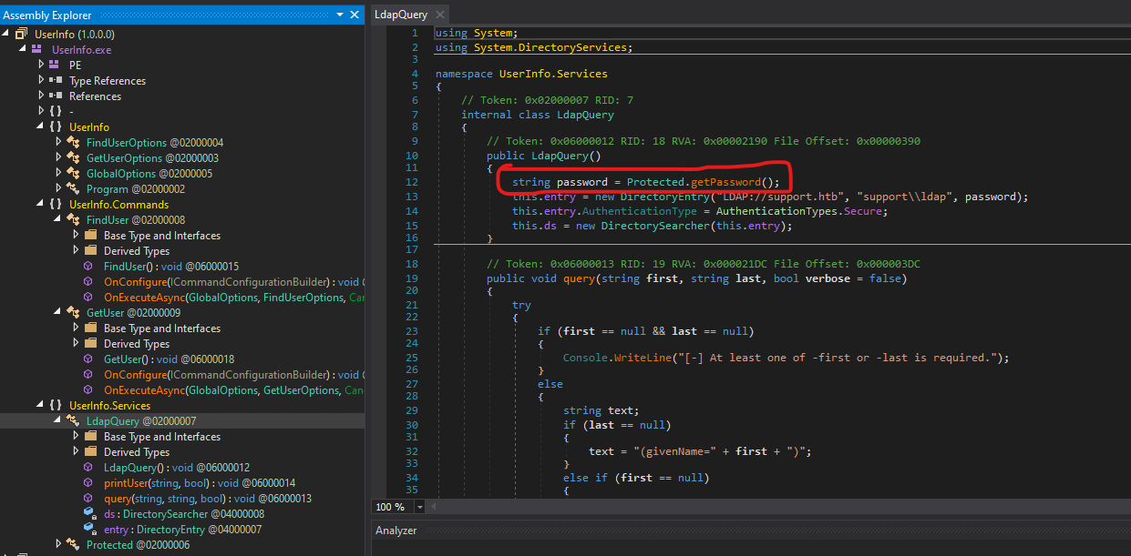Click the Derived Types folder icon under GetUser

pos(90,344)
